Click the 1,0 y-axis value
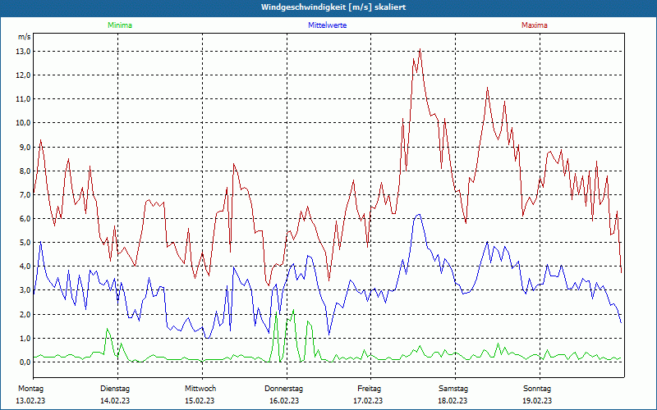The height and width of the screenshot is (410, 657). 25,339
